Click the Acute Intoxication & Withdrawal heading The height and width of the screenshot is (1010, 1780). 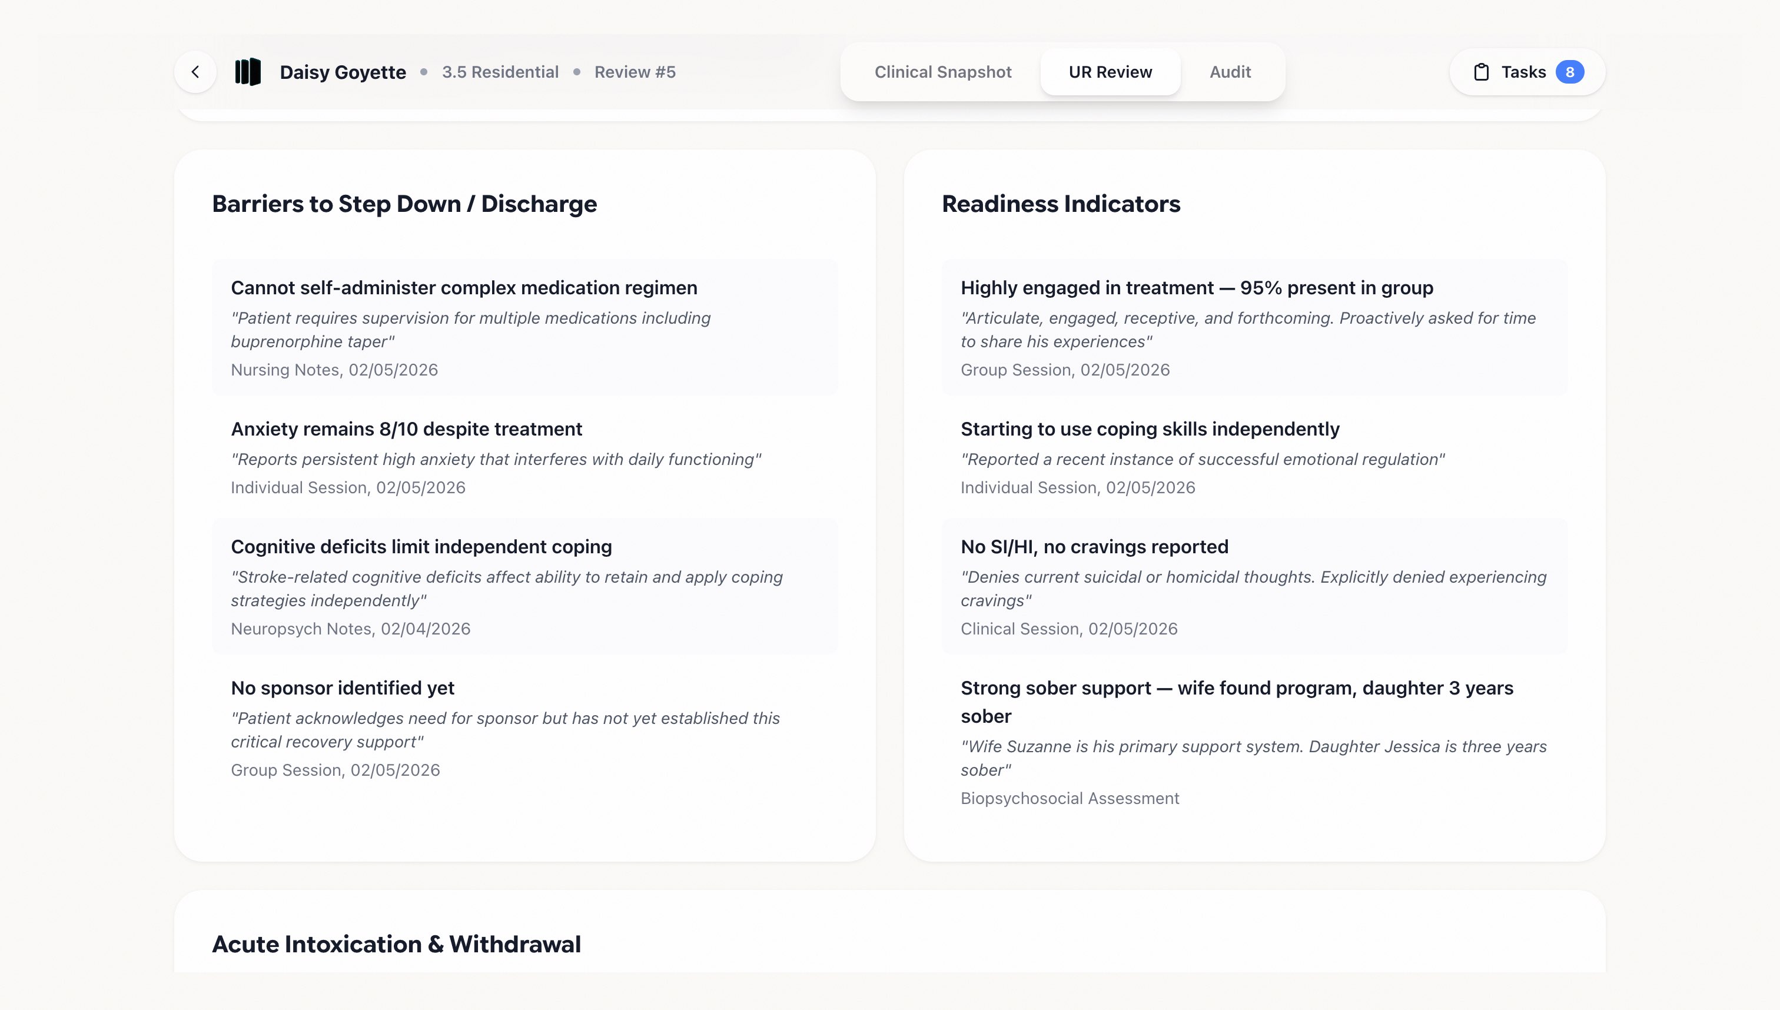pyautogui.click(x=396, y=944)
